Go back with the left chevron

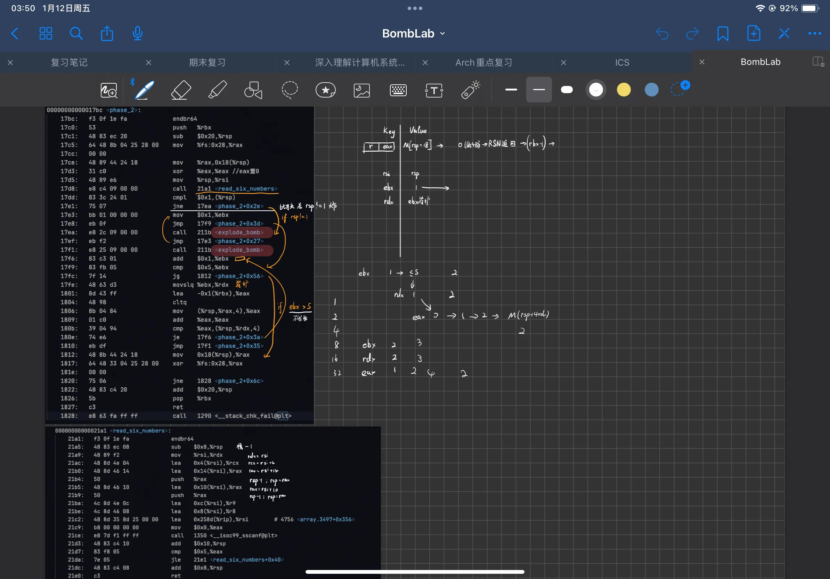click(15, 34)
